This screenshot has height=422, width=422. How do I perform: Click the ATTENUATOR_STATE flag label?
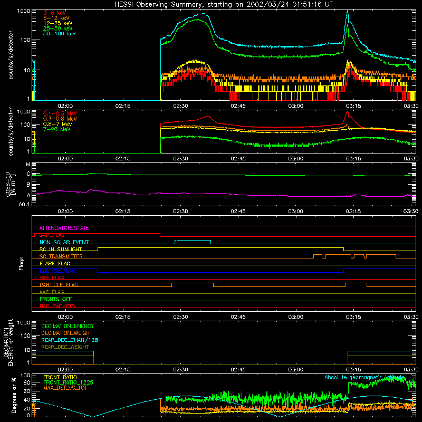click(64, 228)
